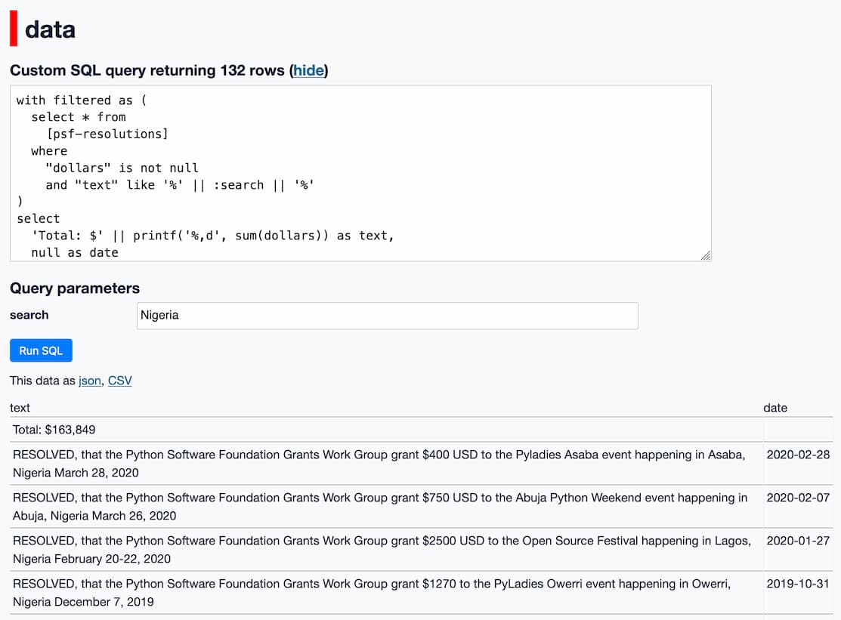Screen dimensions: 841x620
Task: Click the '[psf-resolutions]' line in the query
Action: (x=107, y=134)
